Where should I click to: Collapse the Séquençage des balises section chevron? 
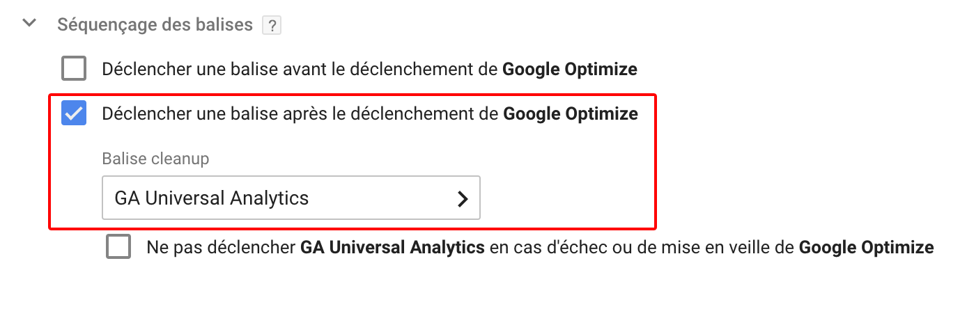tap(29, 24)
